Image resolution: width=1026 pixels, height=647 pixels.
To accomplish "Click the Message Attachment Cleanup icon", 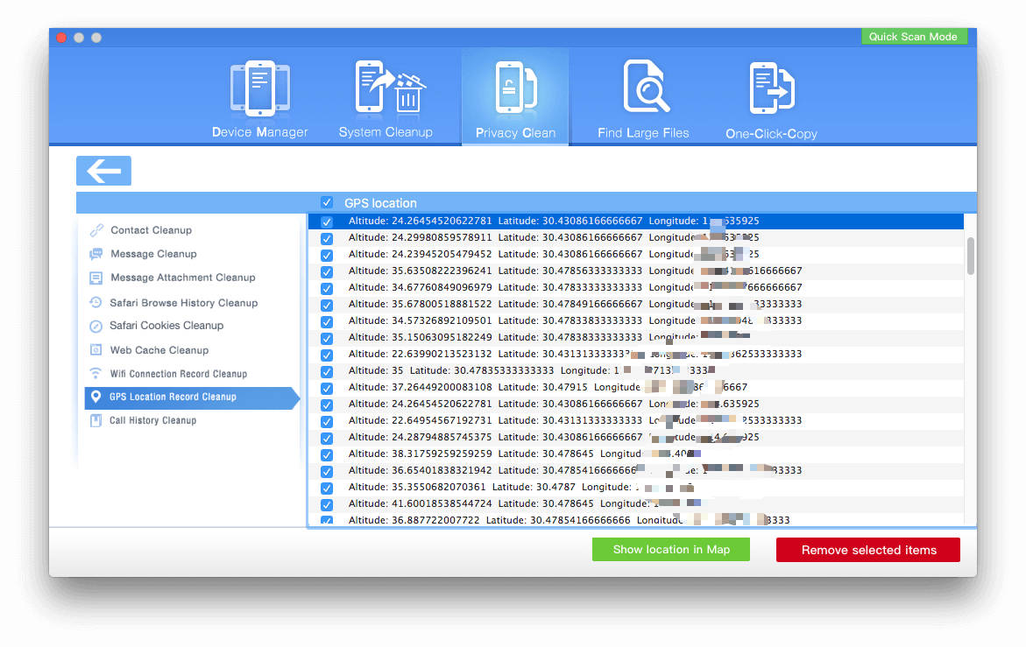I will (96, 278).
